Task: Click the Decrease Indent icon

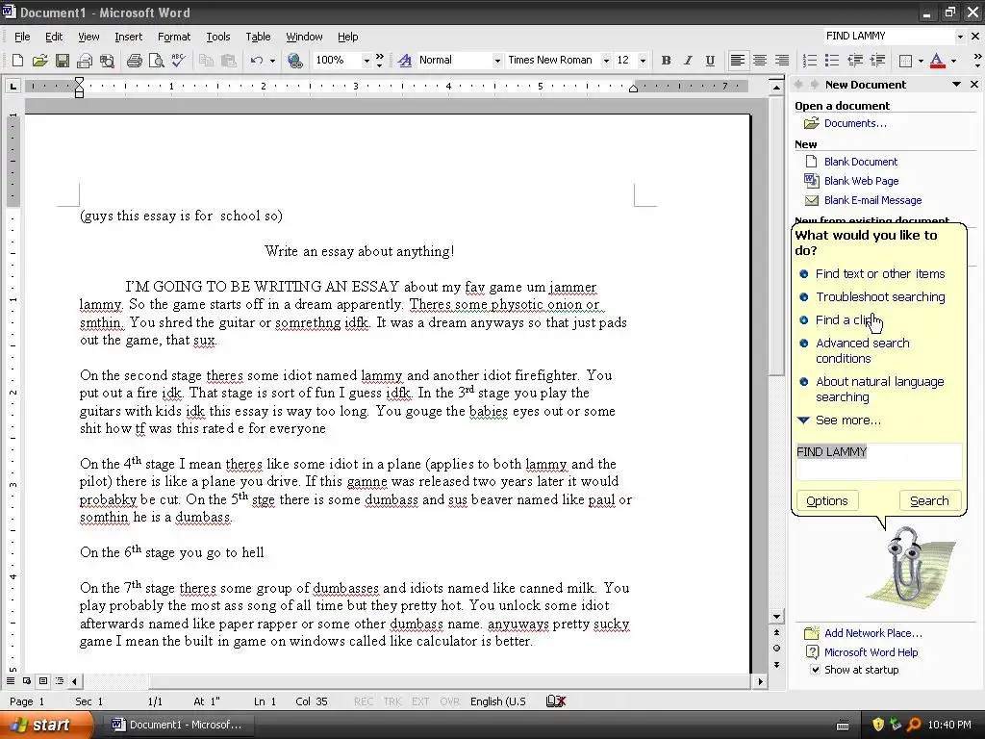Action: coord(855,61)
